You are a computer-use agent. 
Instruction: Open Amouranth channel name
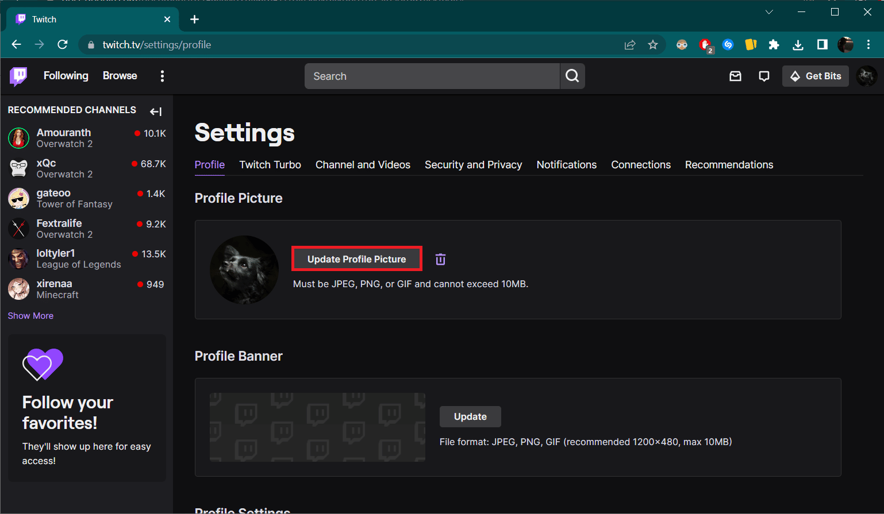[x=64, y=133]
